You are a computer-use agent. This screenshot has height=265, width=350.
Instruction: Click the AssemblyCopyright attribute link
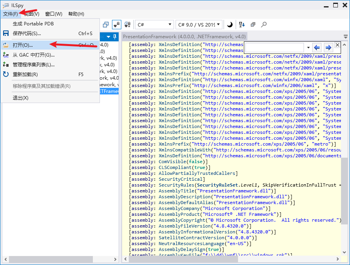182,220
